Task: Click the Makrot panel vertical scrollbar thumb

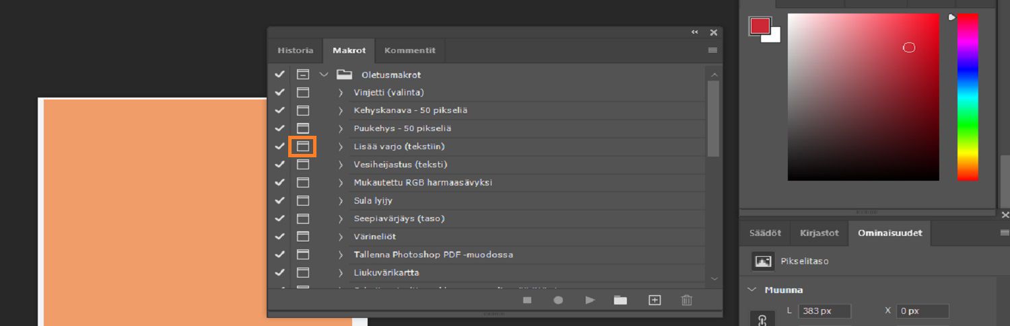Action: pyautogui.click(x=714, y=119)
